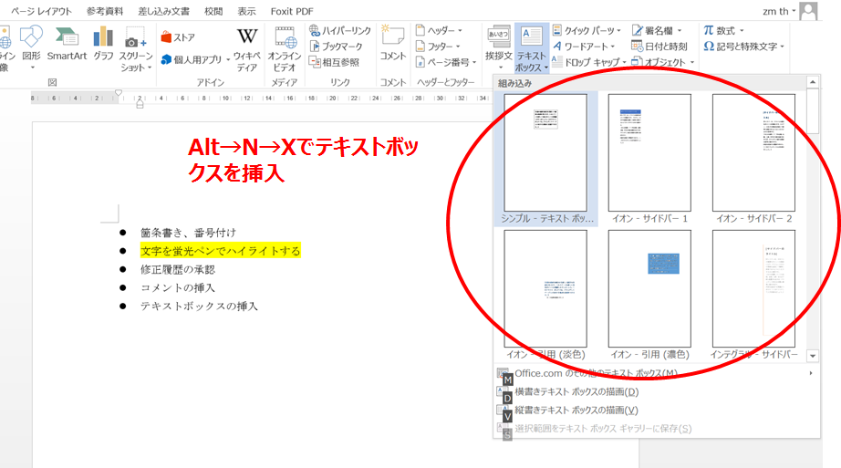Insert a 相互参照 cross-reference
Viewport: 841px width, 468px height.
coord(334,62)
